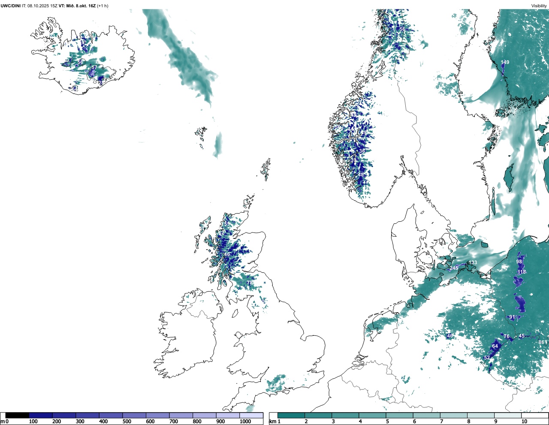Click the 'km' unit label of the kilometres scale
The height and width of the screenshot is (425, 549).
click(273, 422)
